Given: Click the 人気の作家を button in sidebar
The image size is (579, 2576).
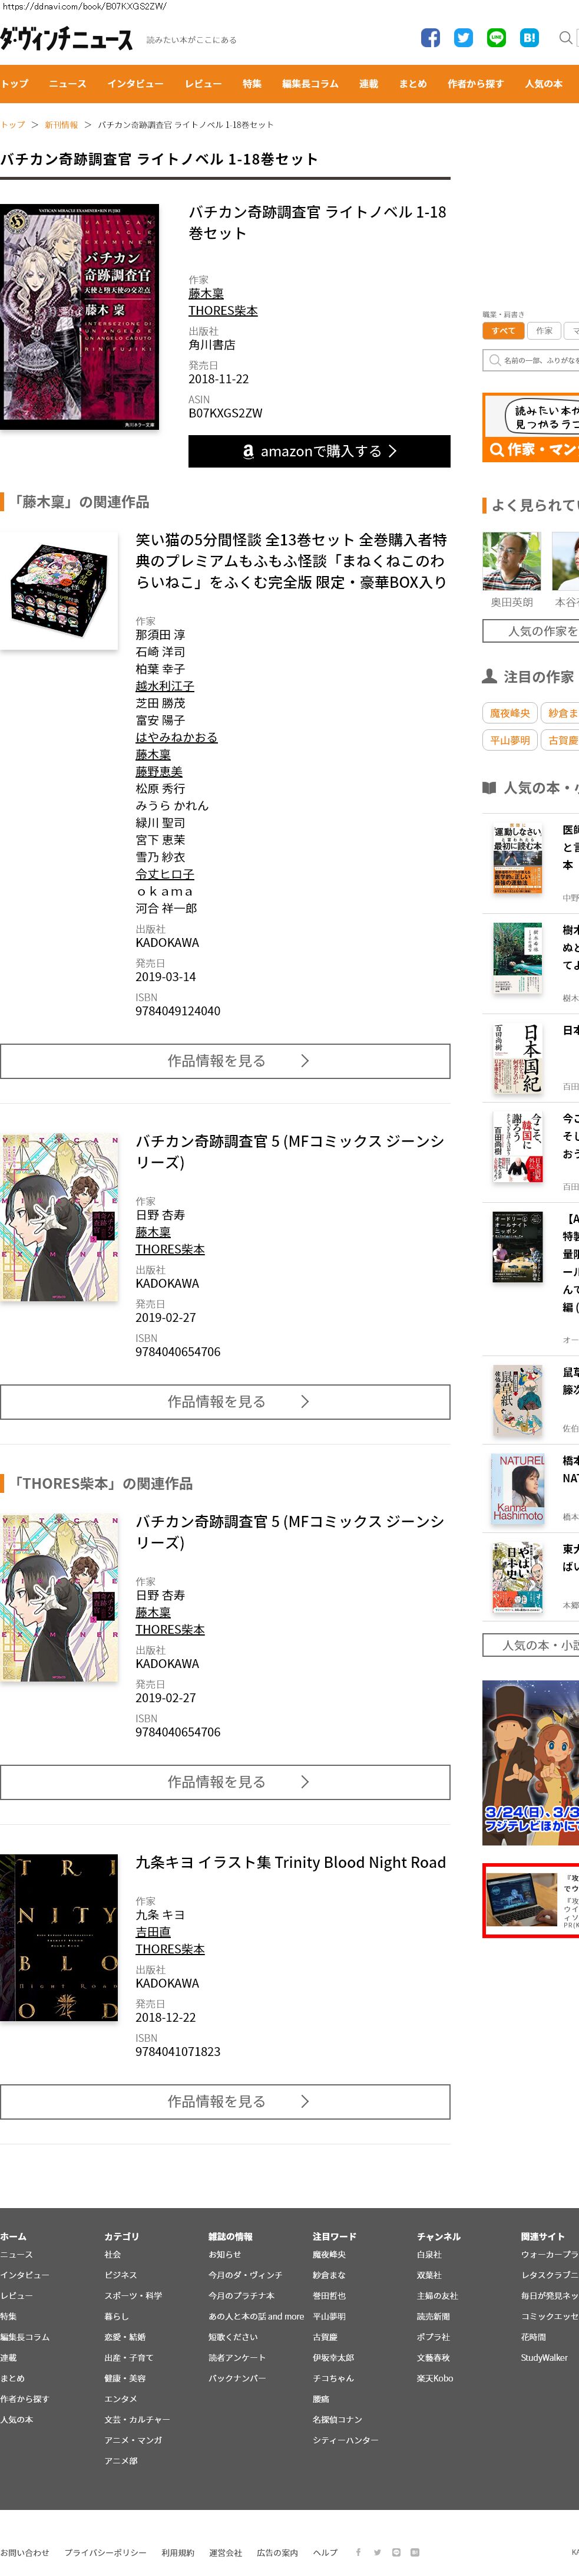Looking at the screenshot, I should (531, 631).
